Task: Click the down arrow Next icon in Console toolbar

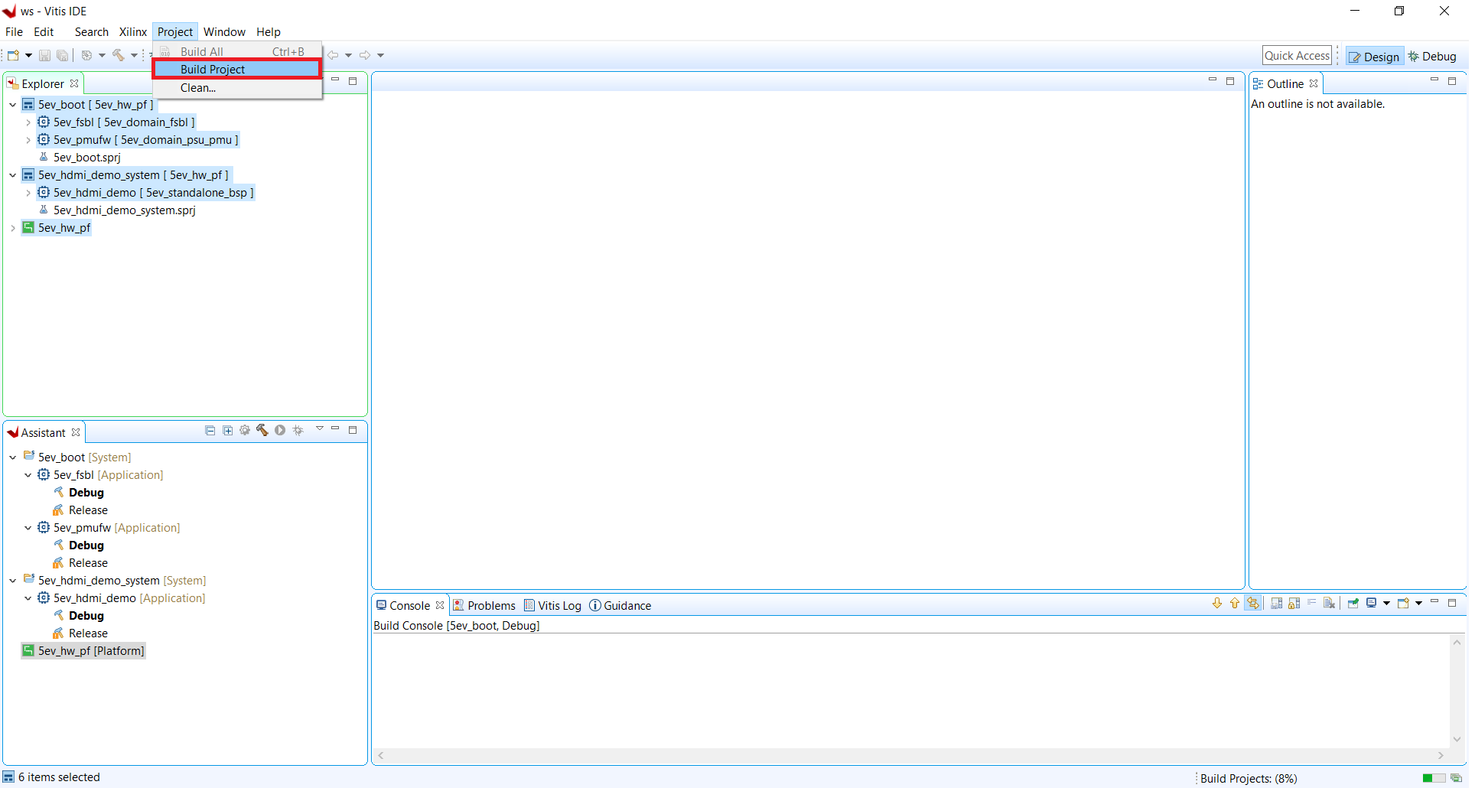Action: click(1217, 604)
